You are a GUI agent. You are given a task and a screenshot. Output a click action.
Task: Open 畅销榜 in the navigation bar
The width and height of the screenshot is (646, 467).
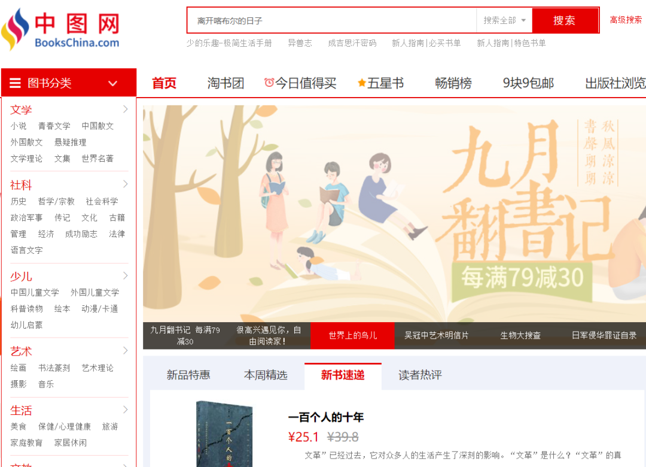(x=453, y=83)
